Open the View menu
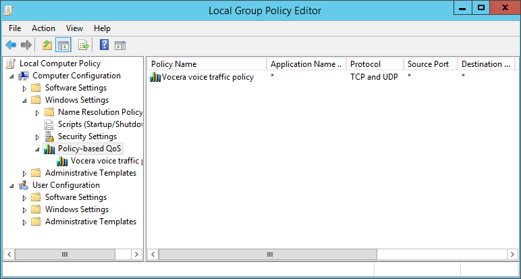The height and width of the screenshot is (279, 521). pyautogui.click(x=74, y=28)
